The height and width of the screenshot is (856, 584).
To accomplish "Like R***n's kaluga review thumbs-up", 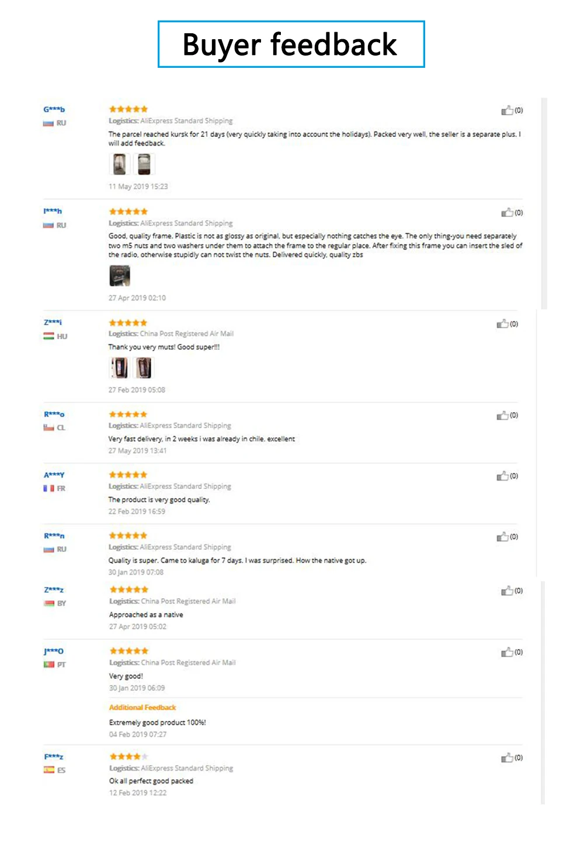I will pyautogui.click(x=502, y=537).
